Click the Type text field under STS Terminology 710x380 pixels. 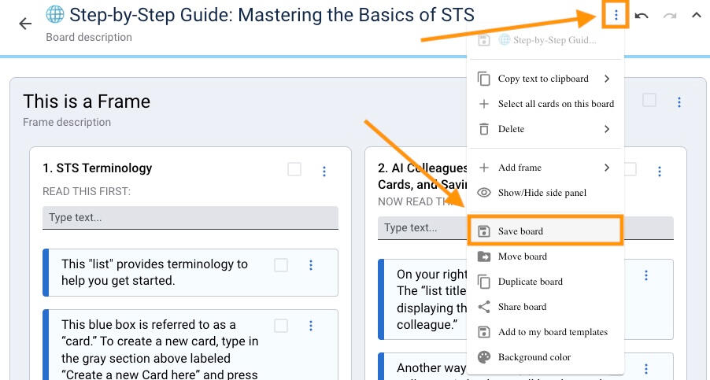(190, 218)
